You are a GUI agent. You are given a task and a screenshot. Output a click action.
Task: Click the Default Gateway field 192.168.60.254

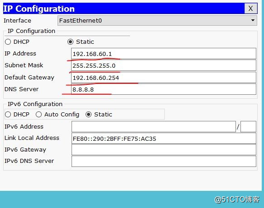[163, 78]
